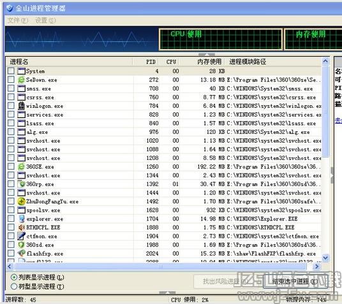
Task: Sort by 进程模块路径 column header
Action: point(273,62)
